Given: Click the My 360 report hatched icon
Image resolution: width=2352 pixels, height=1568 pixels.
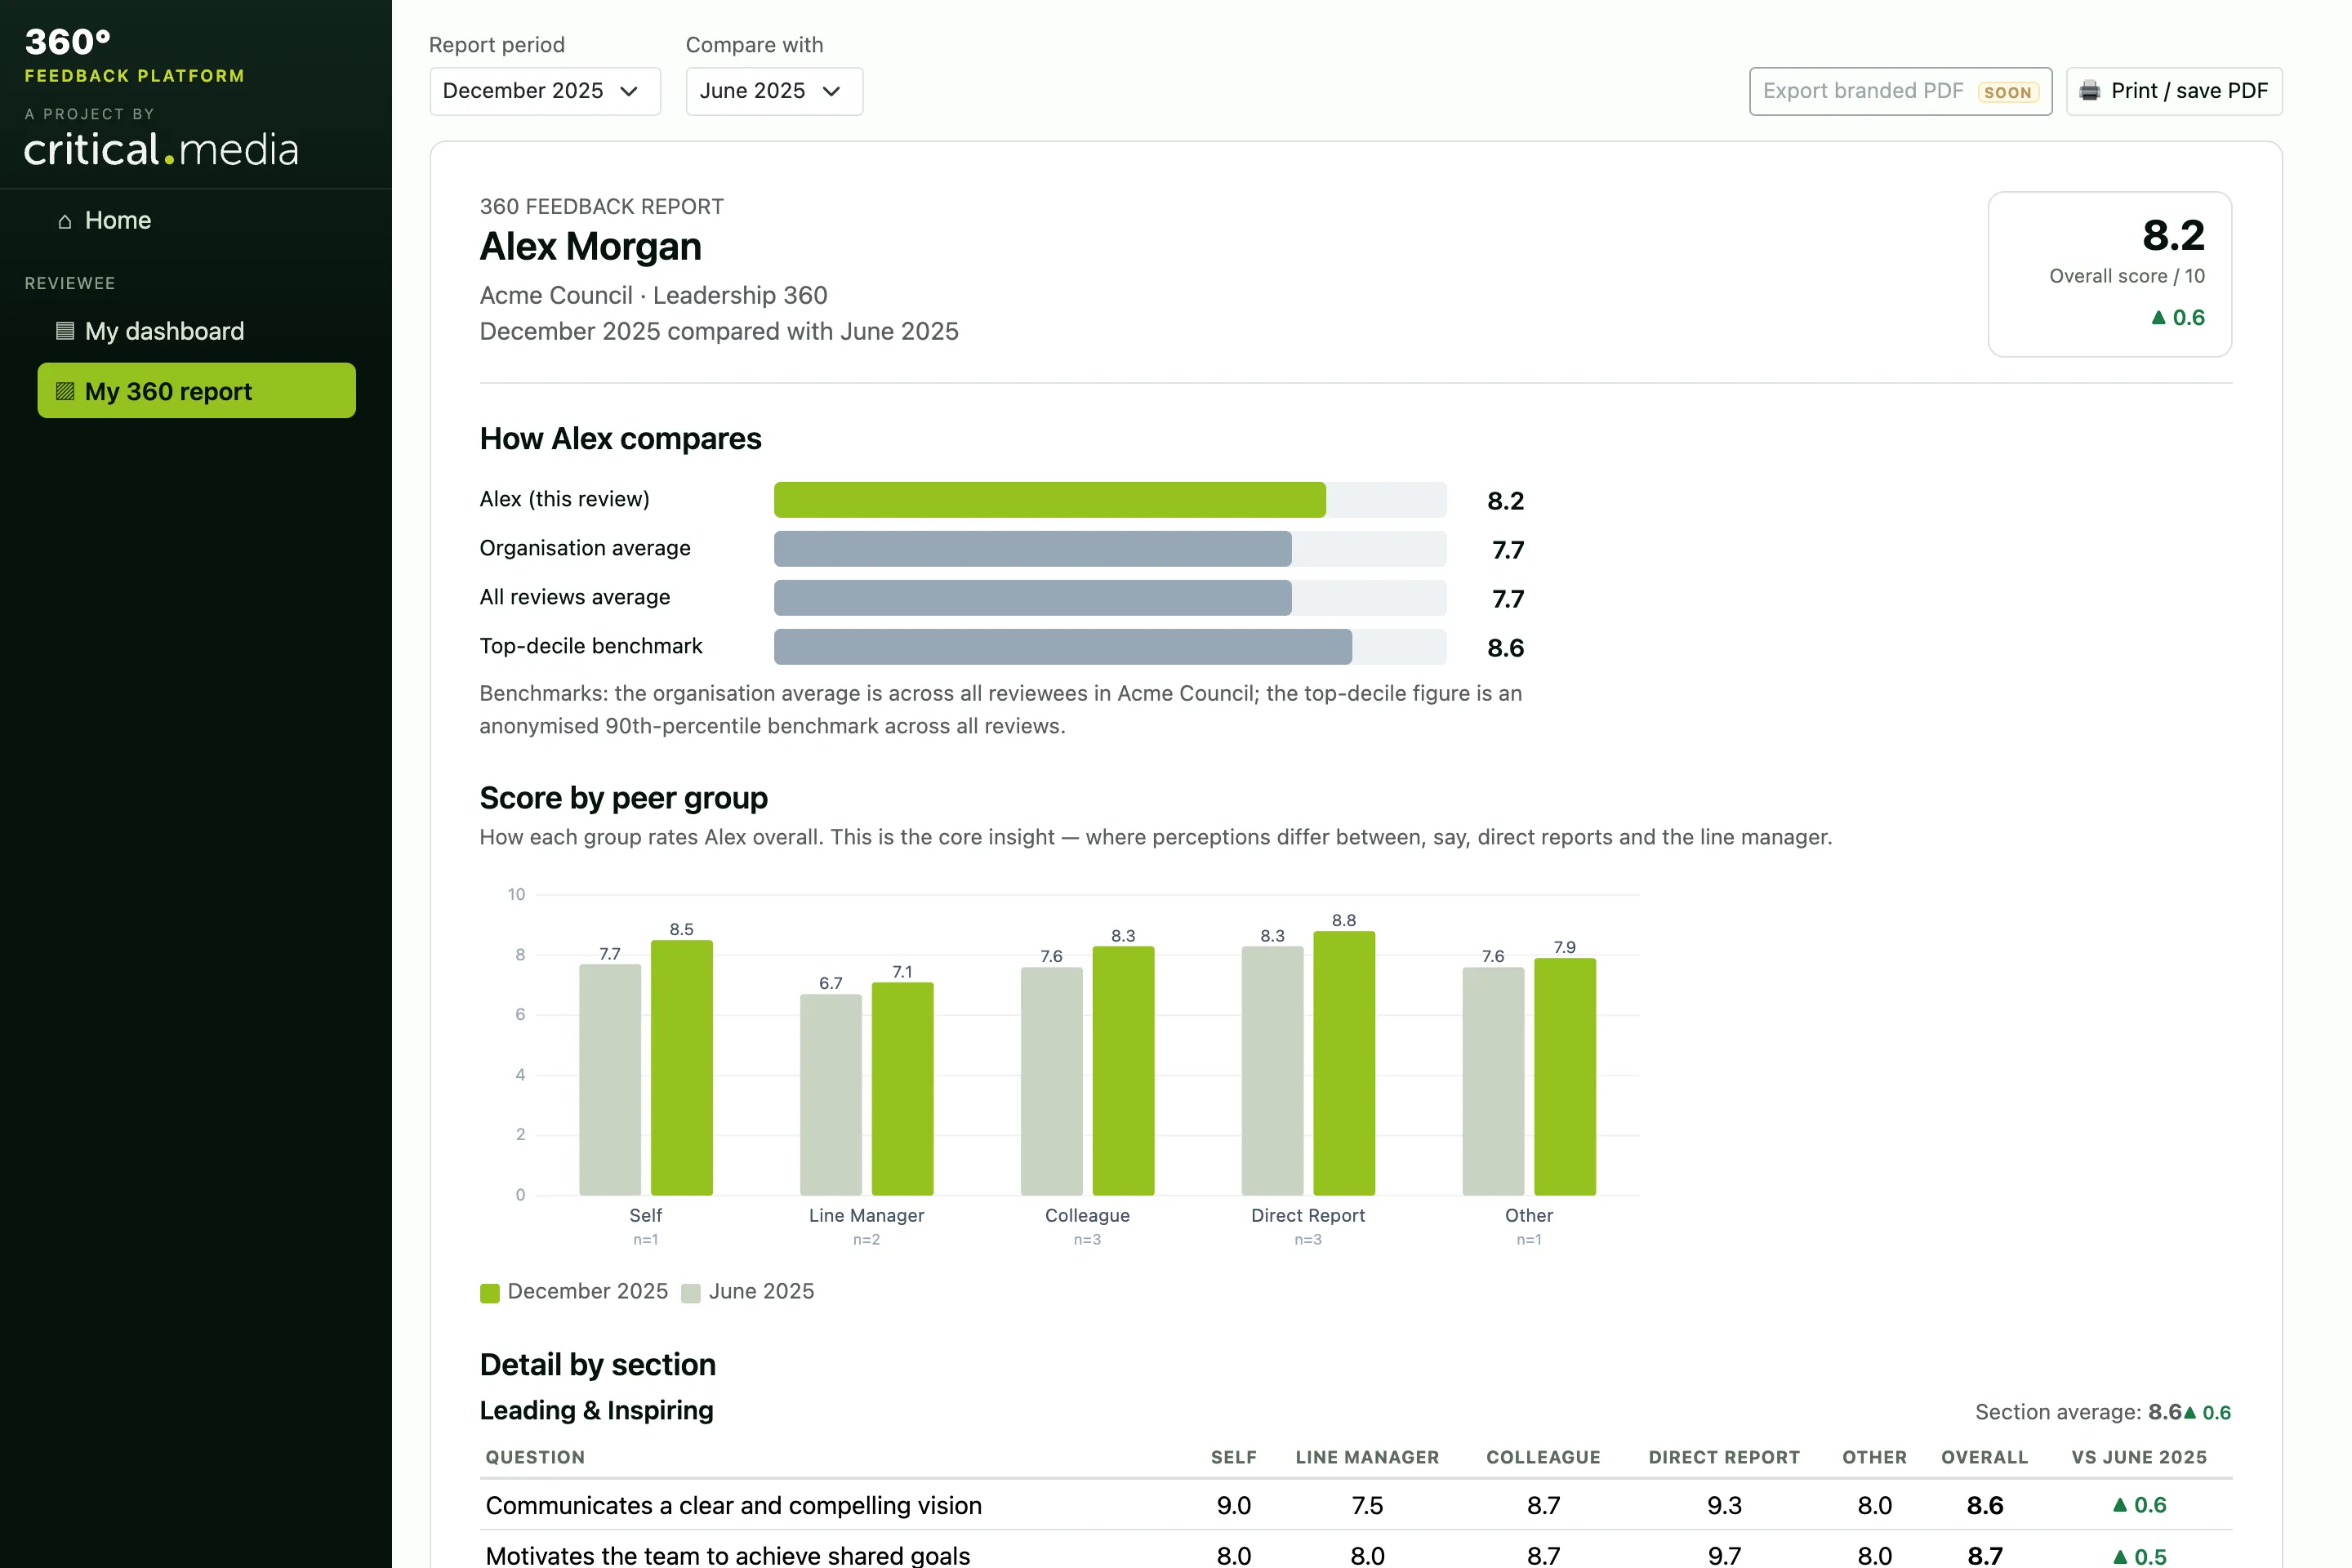Looking at the screenshot, I should tap(65, 391).
